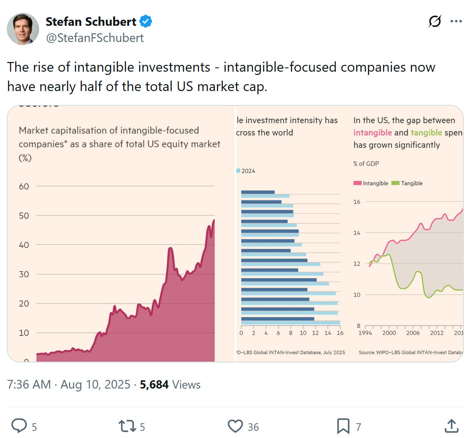Open Stefan Schubert's profile picture
The height and width of the screenshot is (438, 472).
pyautogui.click(x=23, y=29)
